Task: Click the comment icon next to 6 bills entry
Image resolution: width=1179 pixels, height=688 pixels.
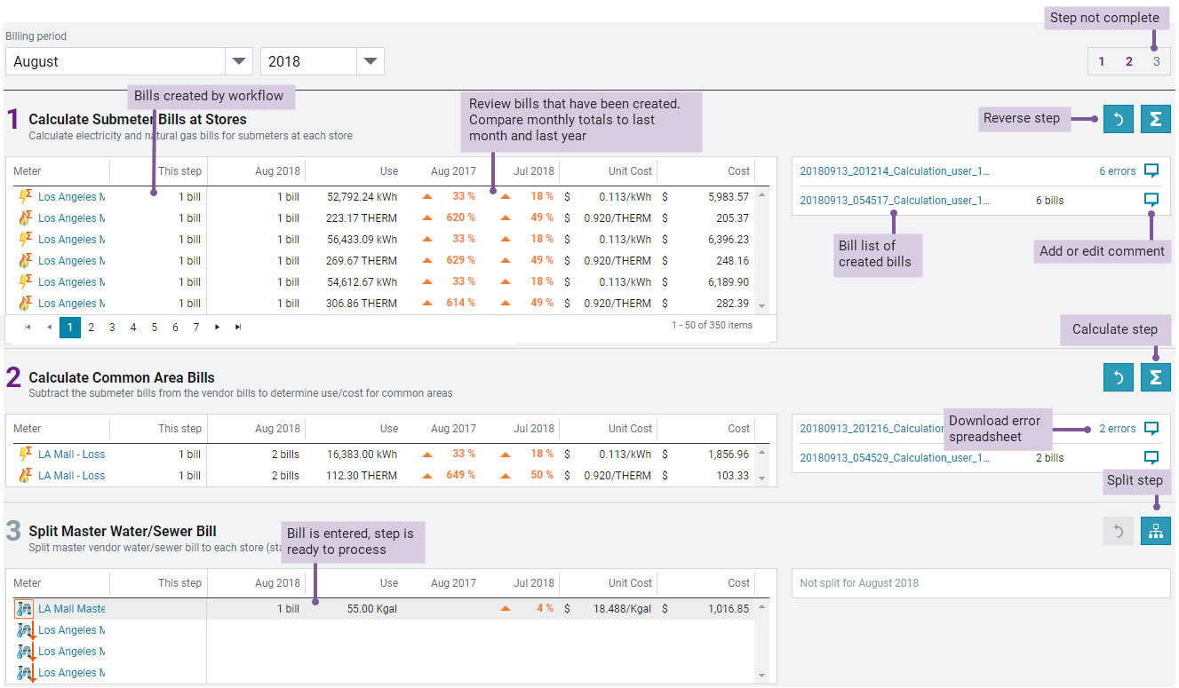Action: click(1151, 200)
